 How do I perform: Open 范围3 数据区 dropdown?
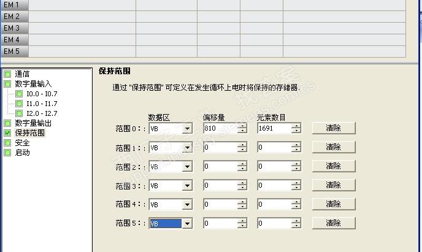[x=186, y=186]
